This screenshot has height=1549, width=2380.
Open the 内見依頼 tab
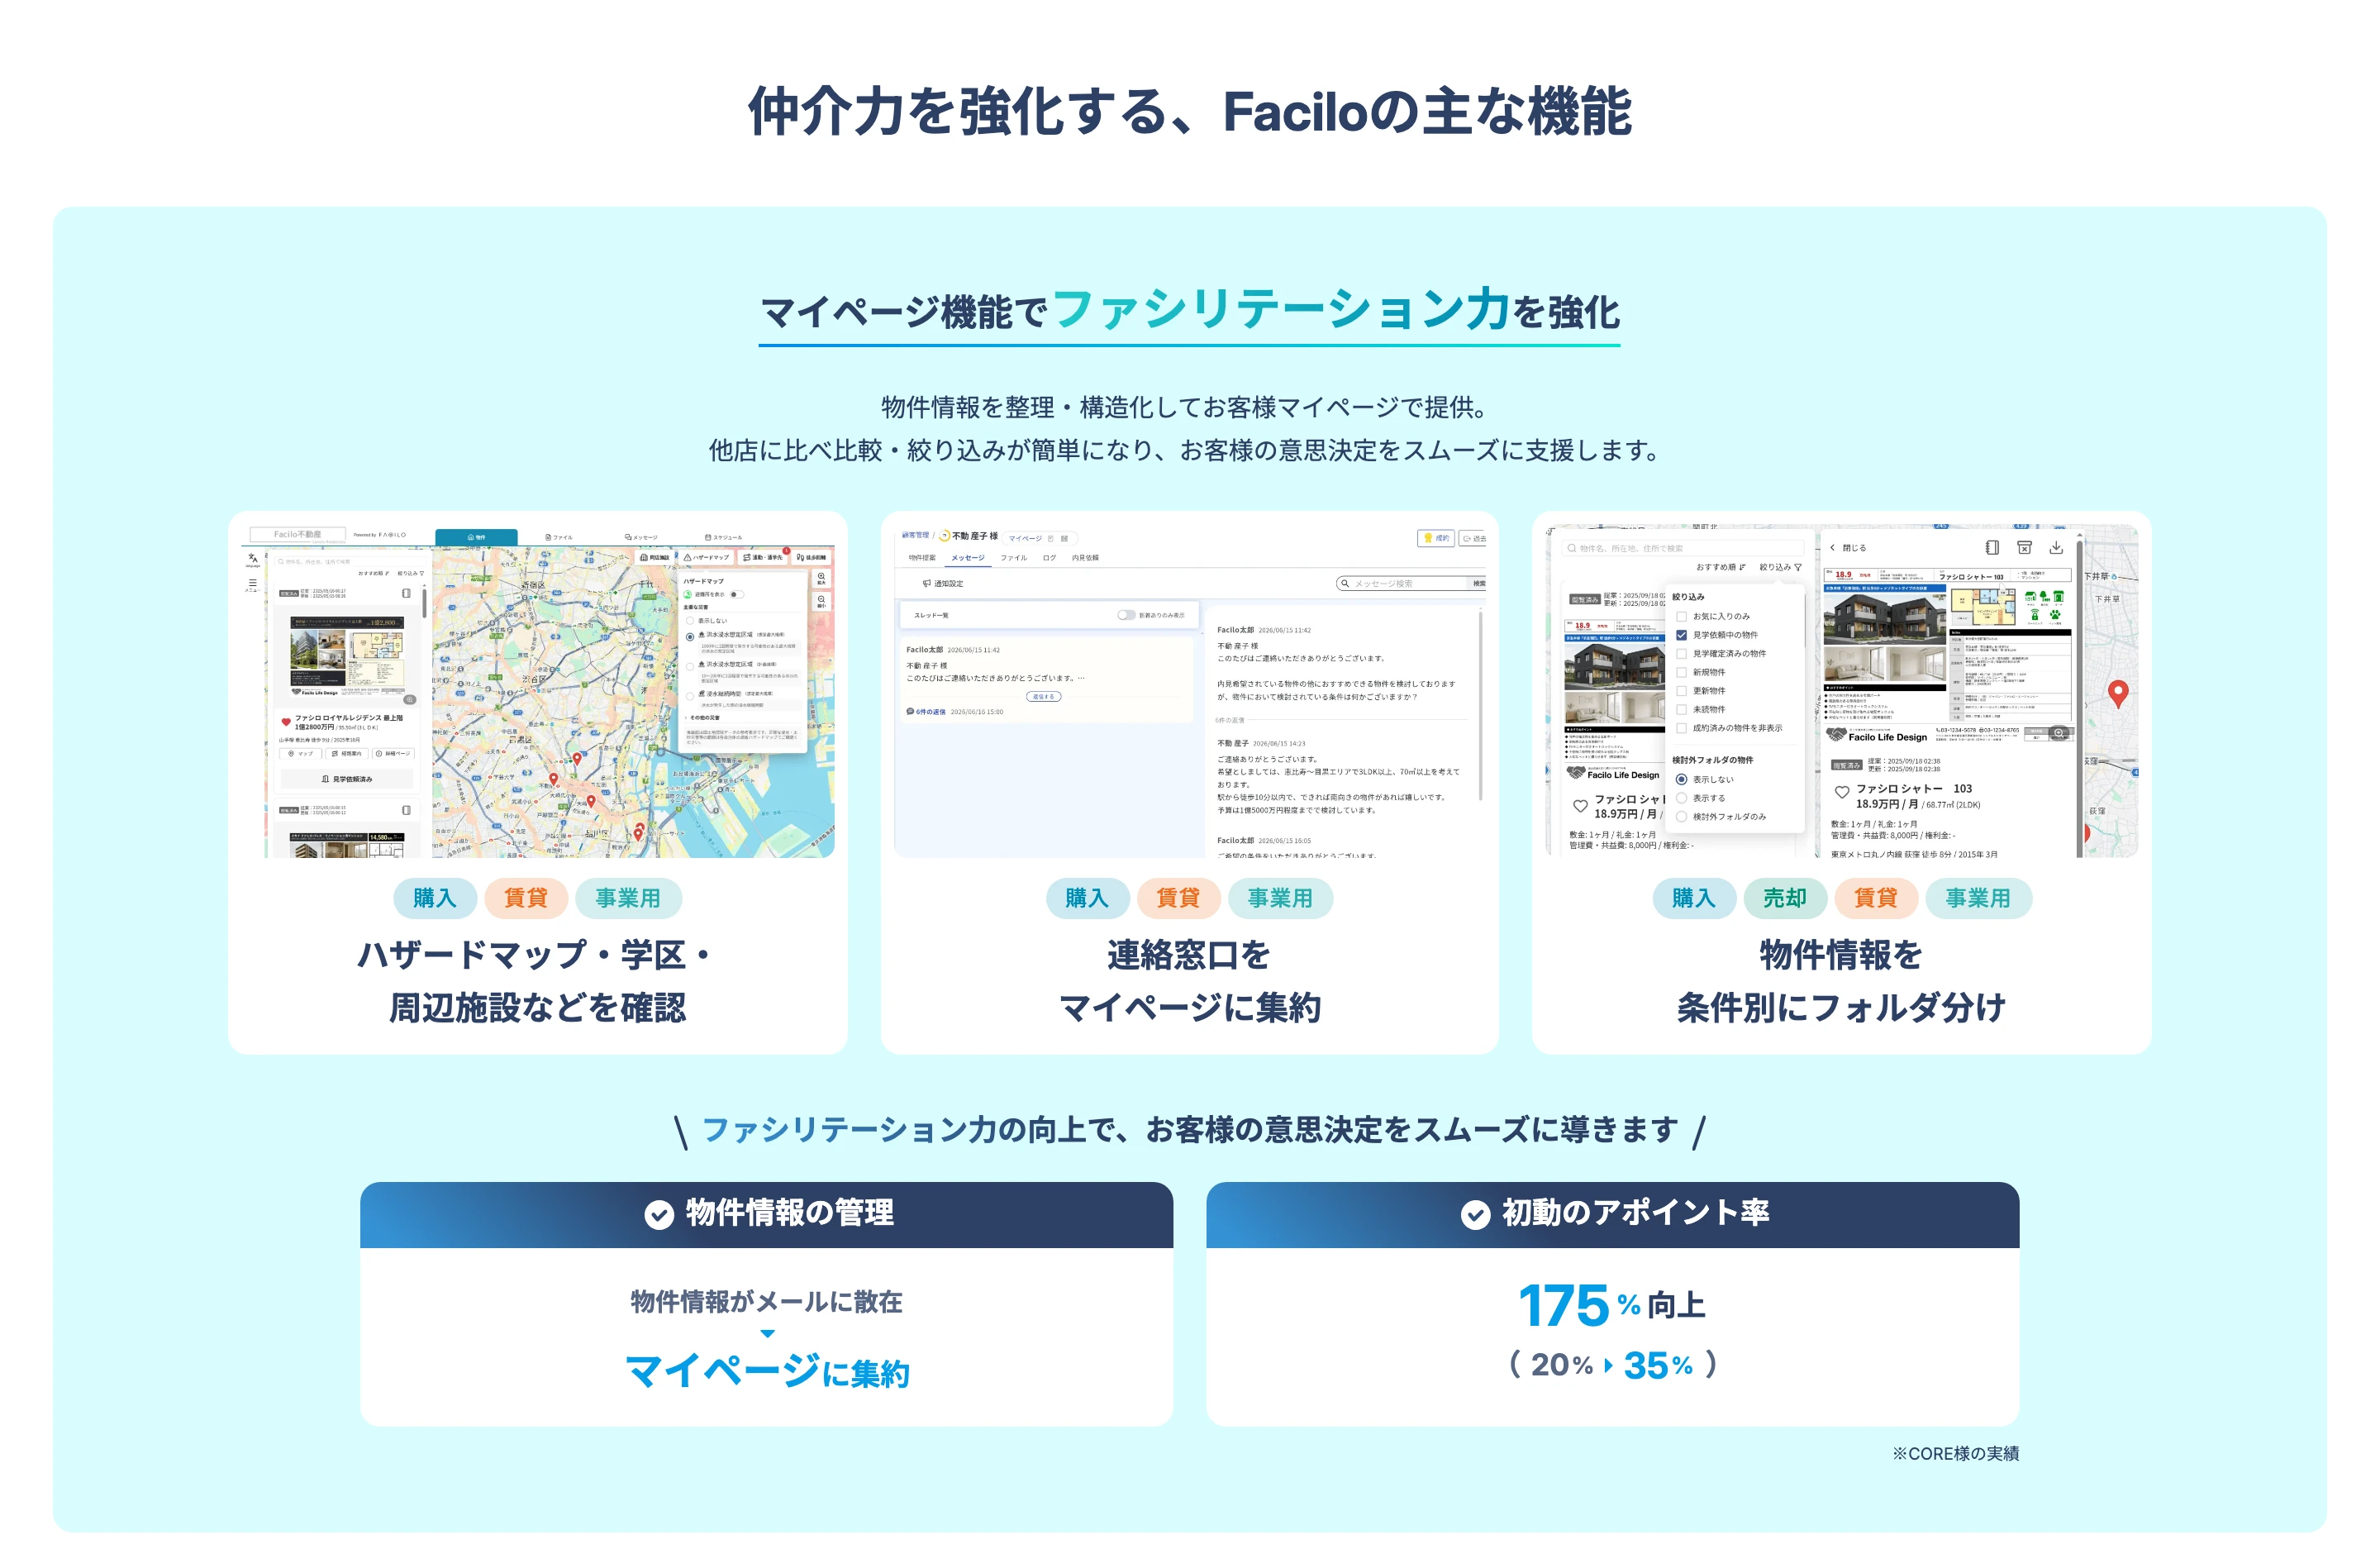pyautogui.click(x=1085, y=558)
